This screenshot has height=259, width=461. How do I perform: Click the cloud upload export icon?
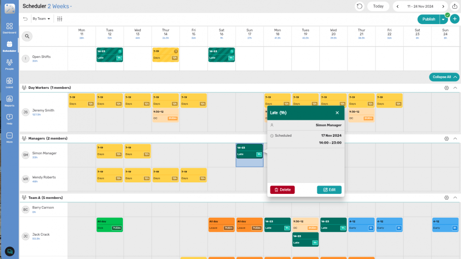[454, 7]
